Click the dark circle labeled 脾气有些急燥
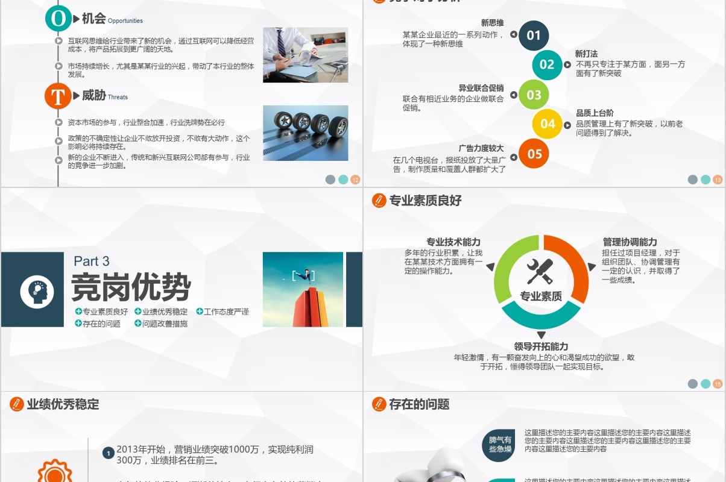The height and width of the screenshot is (482, 726). tap(500, 445)
